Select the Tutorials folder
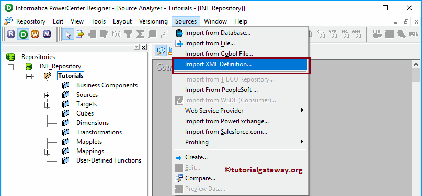Image resolution: width=422 pixels, height=196 pixels. pos(71,76)
